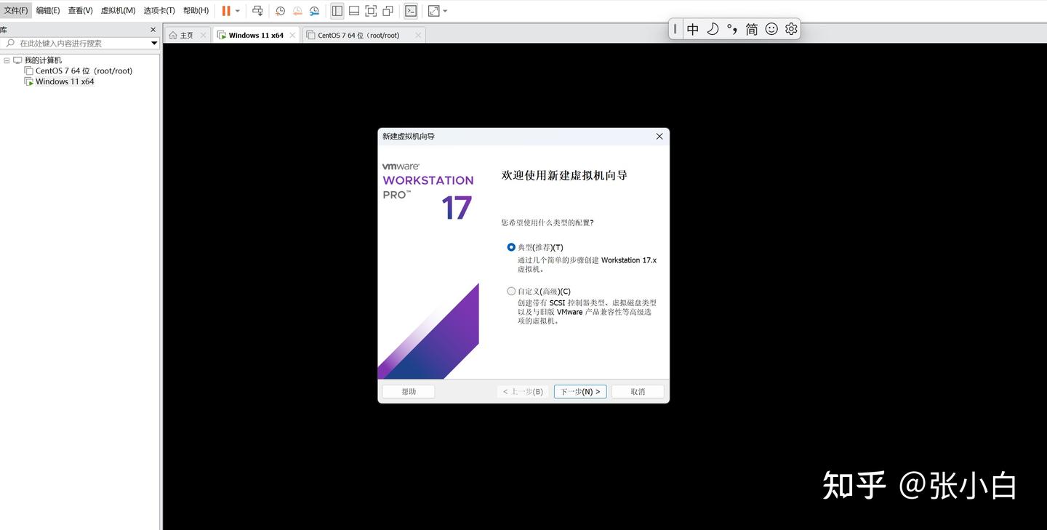1047x530 pixels.
Task: Switch to the CentOS 7 64 位 tab
Action: [363, 35]
